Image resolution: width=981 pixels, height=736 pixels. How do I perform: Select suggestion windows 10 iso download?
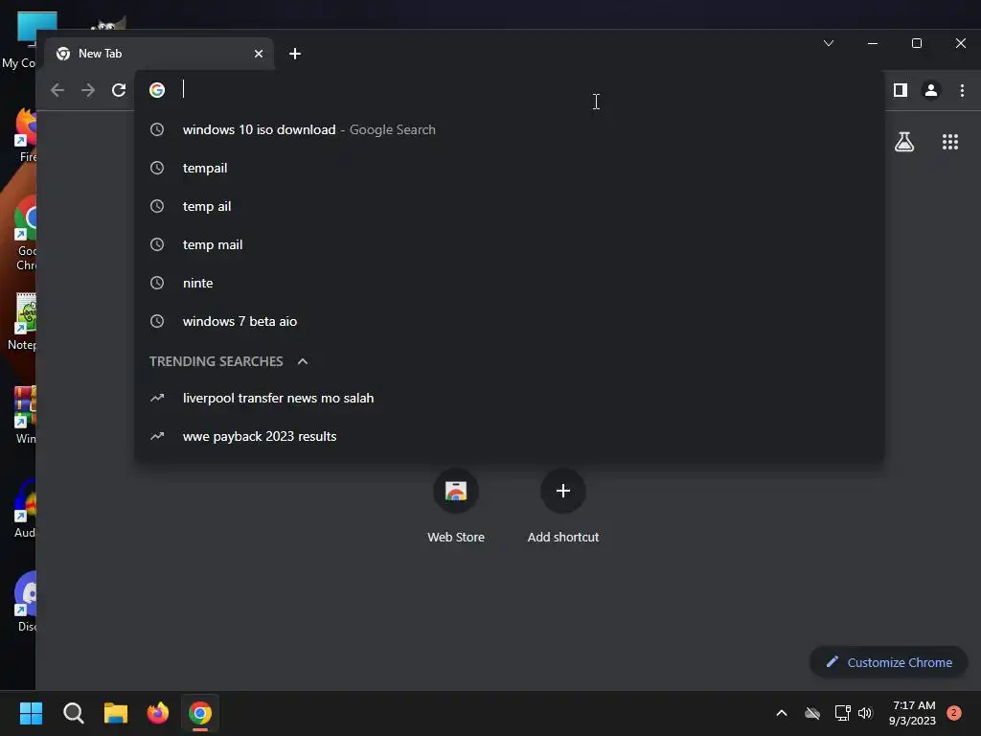(510, 129)
